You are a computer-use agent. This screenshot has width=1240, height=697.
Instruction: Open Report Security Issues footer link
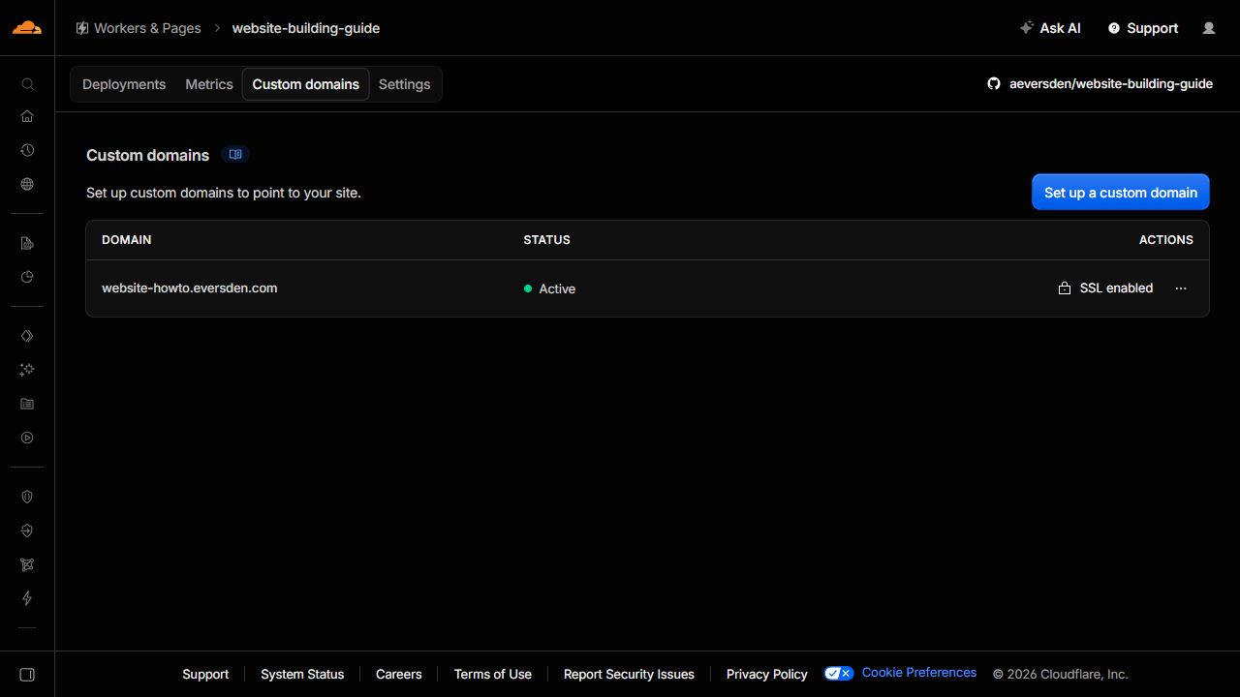click(629, 674)
